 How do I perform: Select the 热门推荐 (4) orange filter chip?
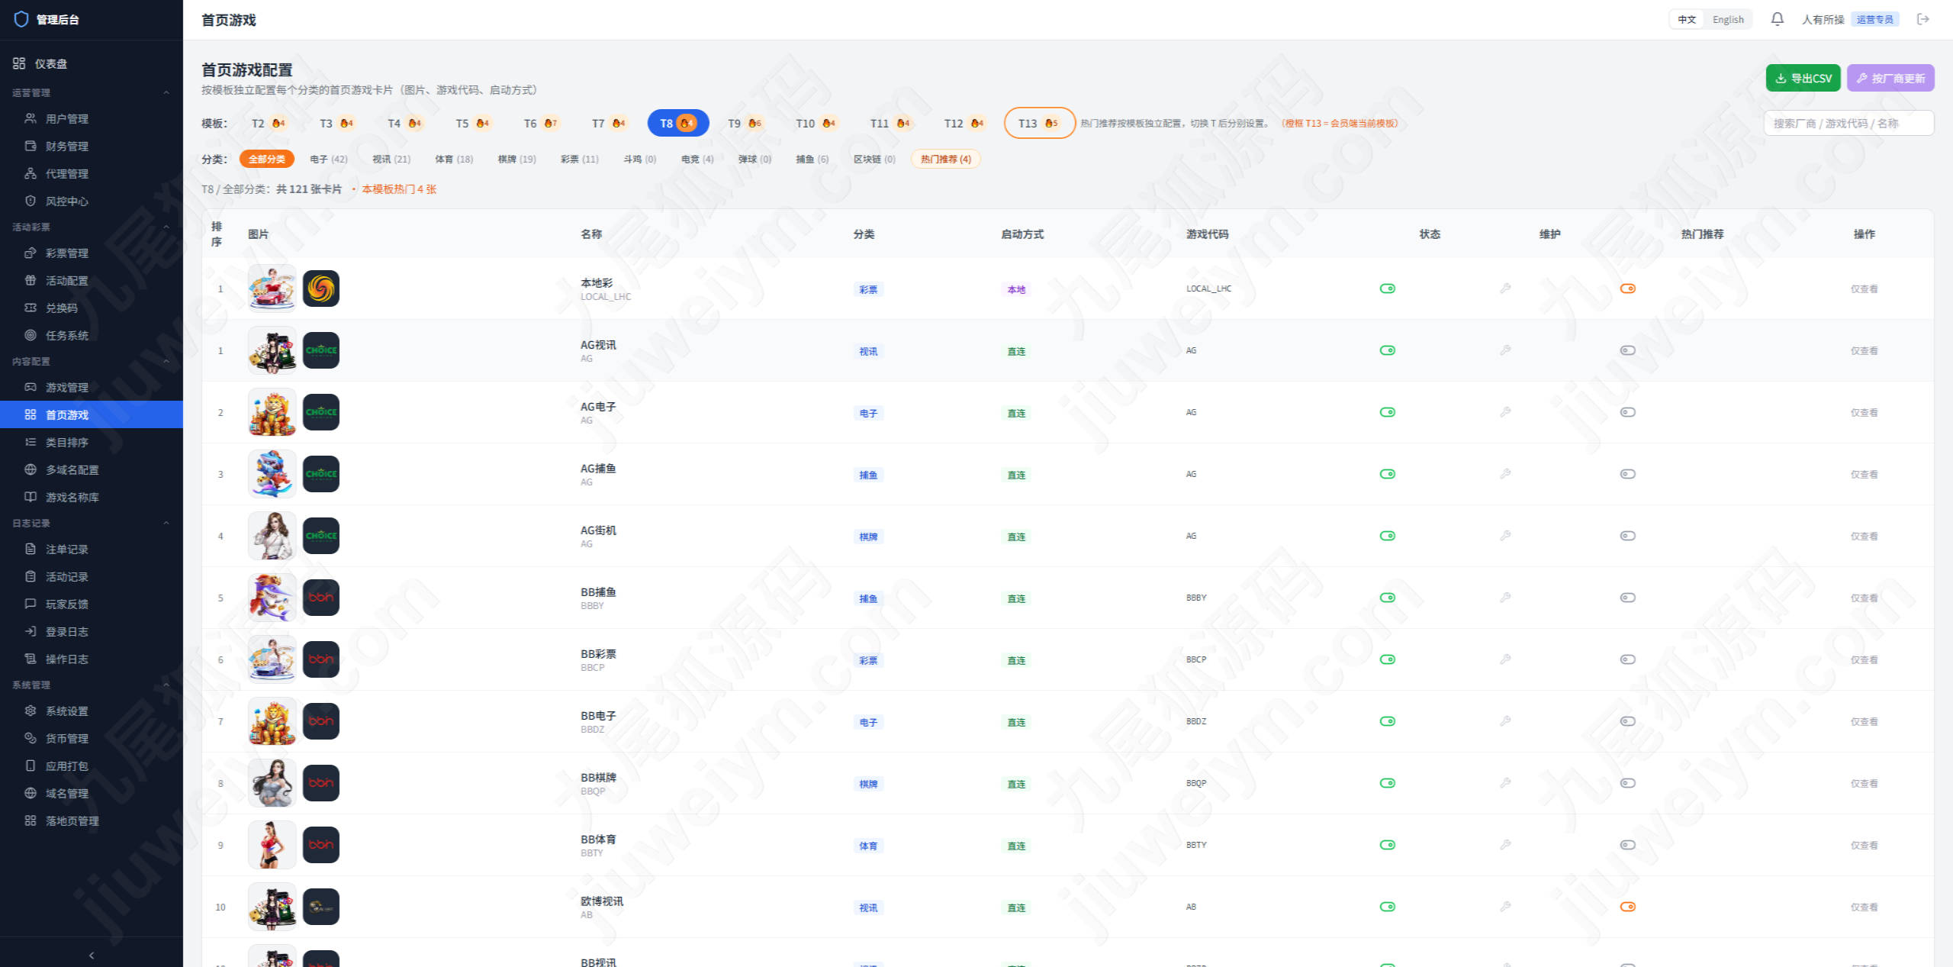[946, 159]
